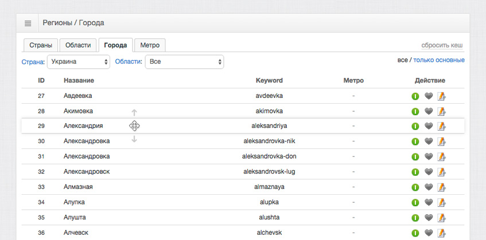Click heart icon in Авдеевка row
Image resolution: width=486 pixels, height=240 pixels.
pos(429,96)
